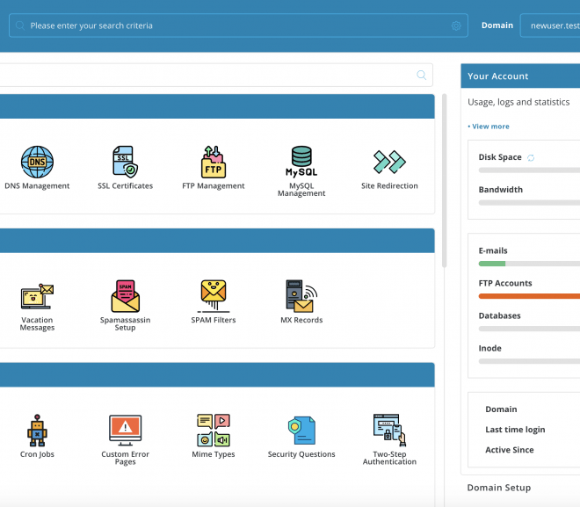Screen dimensions: 580x507
Task: Click the search settings gear icon
Action: (456, 25)
